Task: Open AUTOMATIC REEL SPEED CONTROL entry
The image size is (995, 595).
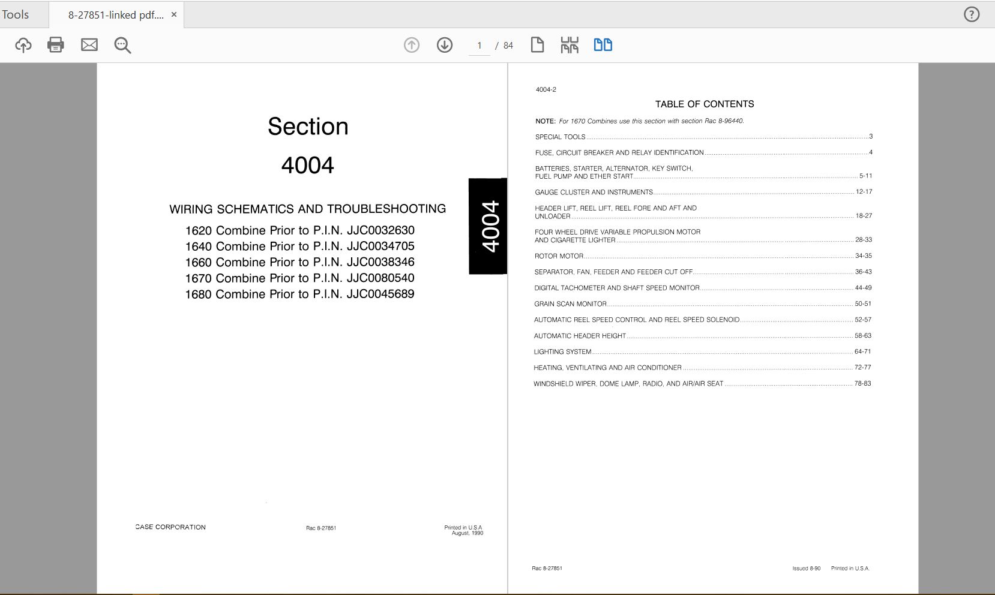Action: (704, 320)
